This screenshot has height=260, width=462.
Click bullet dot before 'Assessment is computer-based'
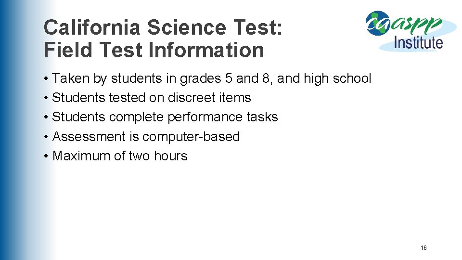pyautogui.click(x=46, y=137)
